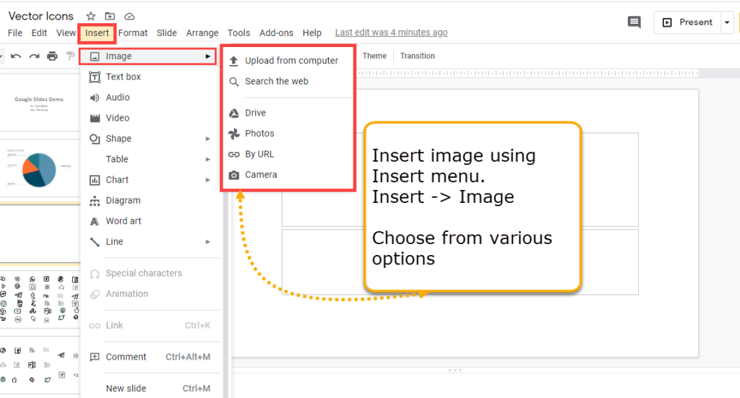Open the Format menu
Screen dimensions: 740x398
coord(133,33)
